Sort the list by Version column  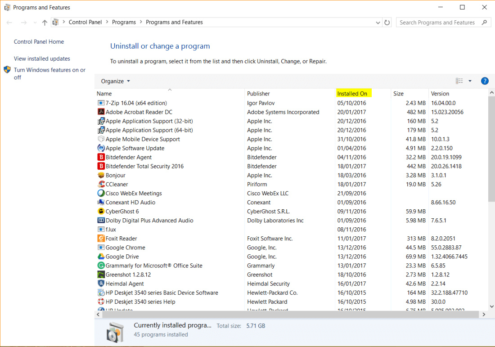click(x=440, y=94)
